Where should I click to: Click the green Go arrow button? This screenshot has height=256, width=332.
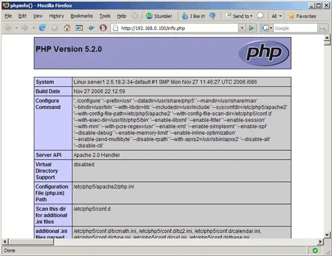click(251, 28)
